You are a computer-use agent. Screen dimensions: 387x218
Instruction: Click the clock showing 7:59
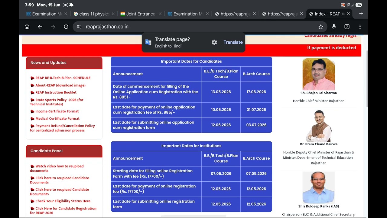click(29, 5)
